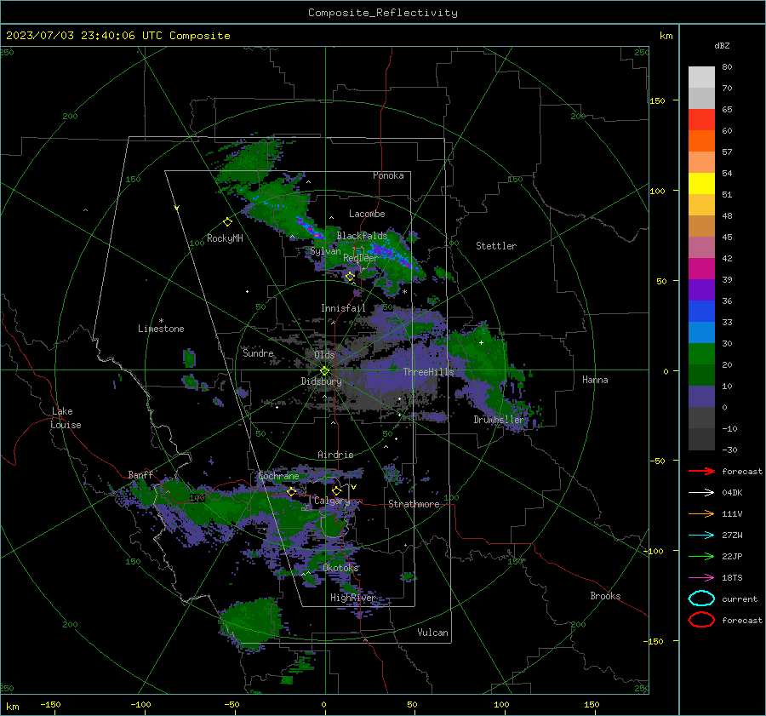Click the red 'forecast' ellipse icon
This screenshot has height=716, width=766.
[701, 620]
